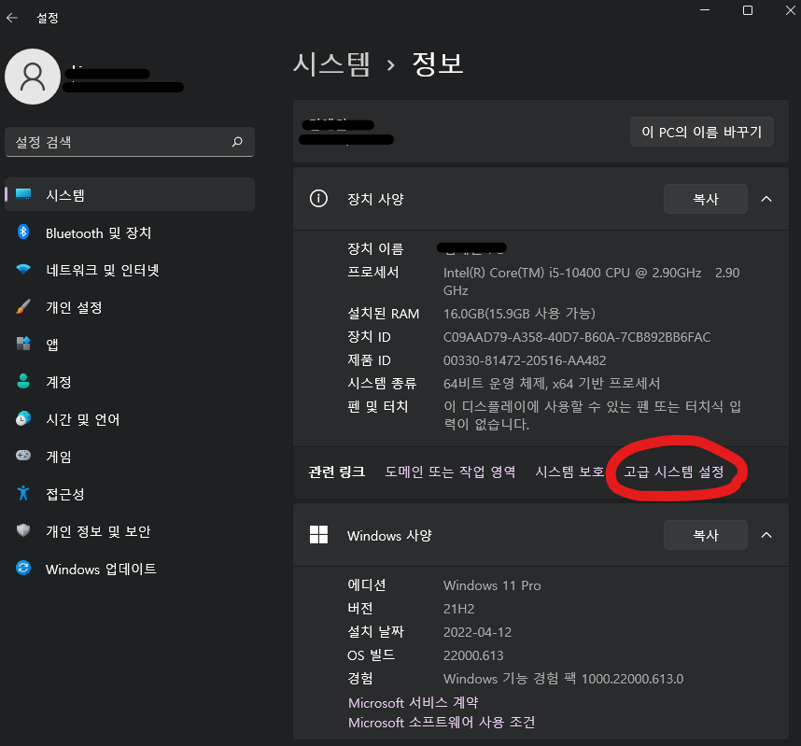Viewport: 801px width, 746px height.
Task: Click the 계정 person icon
Action: 23,381
